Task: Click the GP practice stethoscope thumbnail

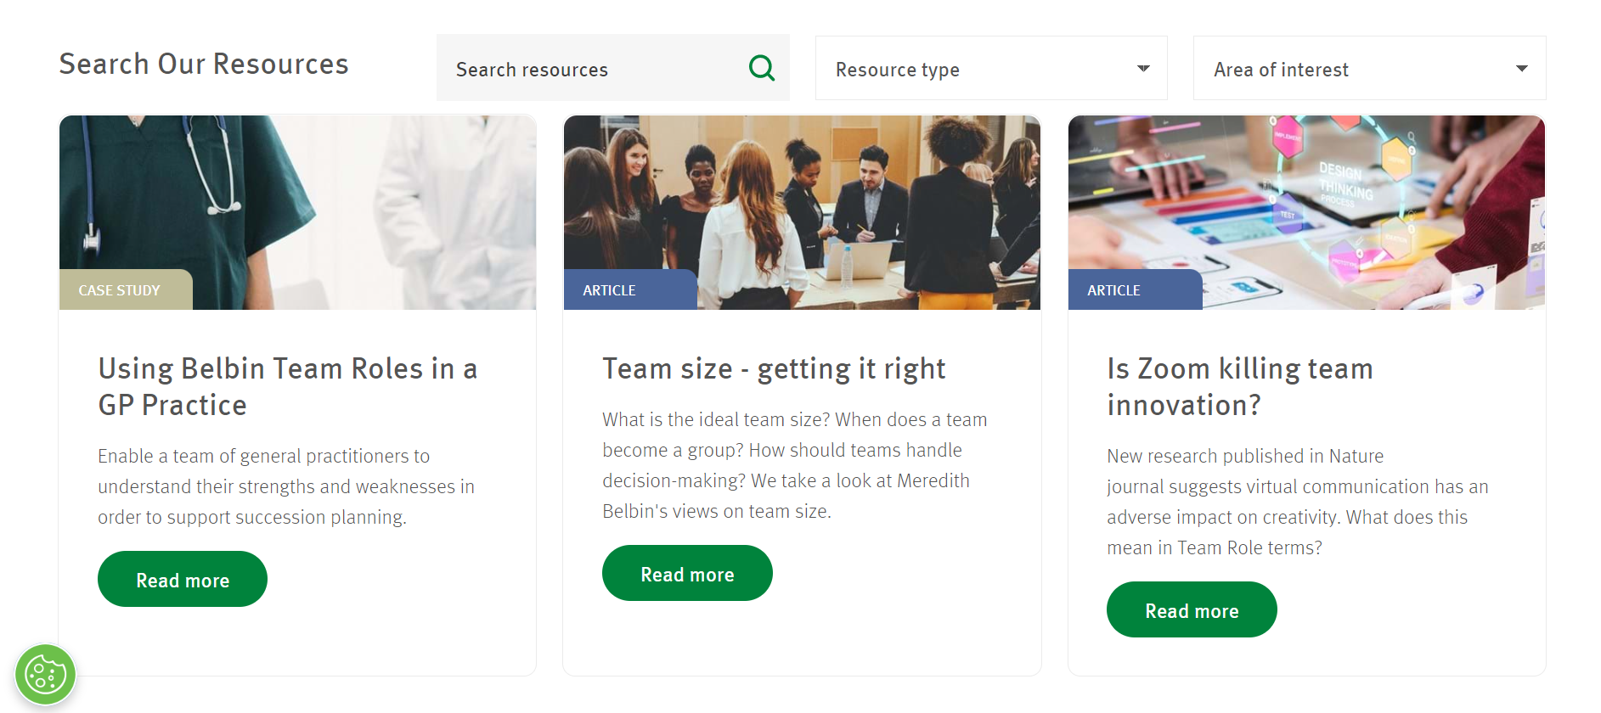Action: (x=297, y=212)
